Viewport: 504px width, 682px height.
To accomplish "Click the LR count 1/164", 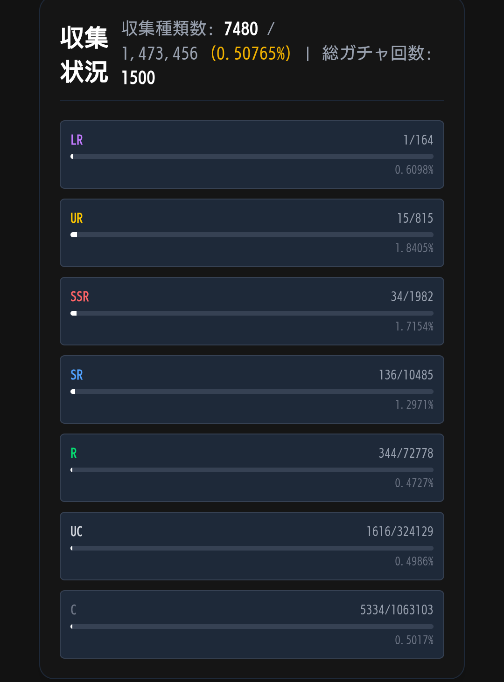I will pyautogui.click(x=418, y=140).
